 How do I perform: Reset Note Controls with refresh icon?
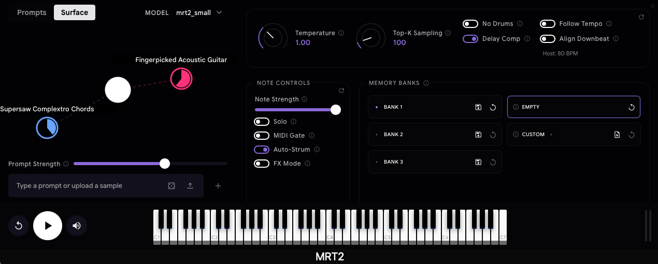click(341, 91)
